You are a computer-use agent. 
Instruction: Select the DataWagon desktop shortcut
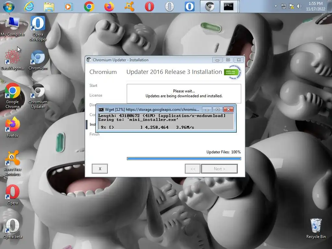pyautogui.click(x=13, y=60)
